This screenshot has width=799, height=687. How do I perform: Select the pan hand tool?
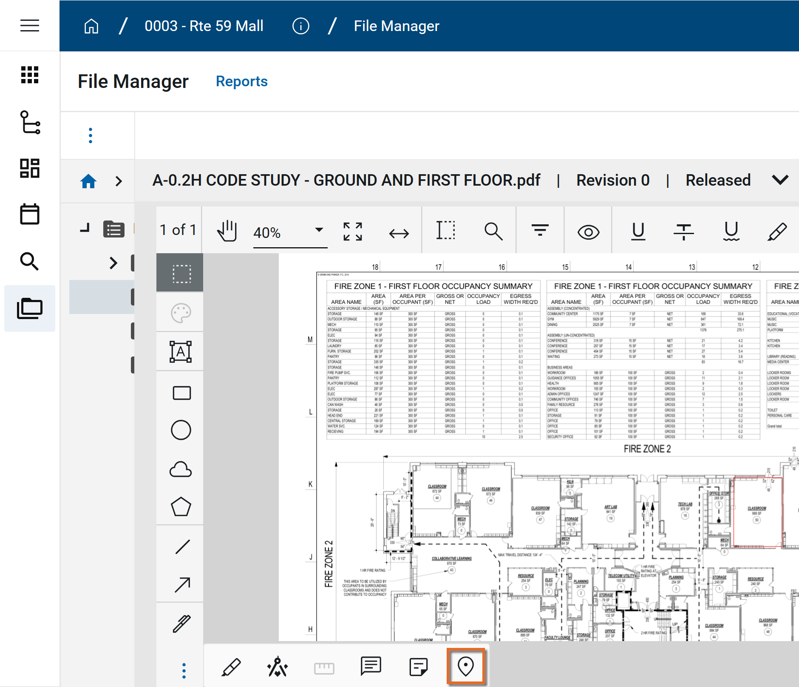pos(227,232)
